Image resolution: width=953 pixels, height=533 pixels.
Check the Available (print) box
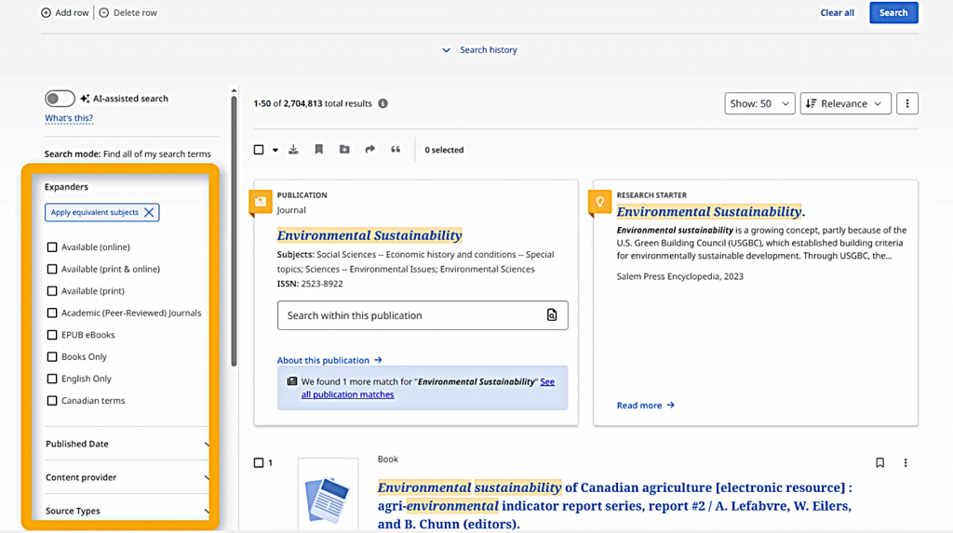(52, 290)
